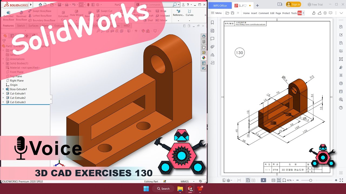This screenshot has height=194, width=346.
Task: Open the WPS Insert menu
Action: (x=254, y=13)
